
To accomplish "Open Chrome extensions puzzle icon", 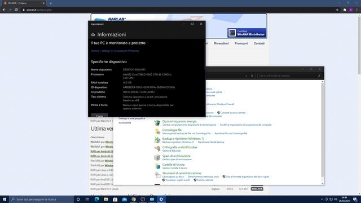I will coord(345,10).
